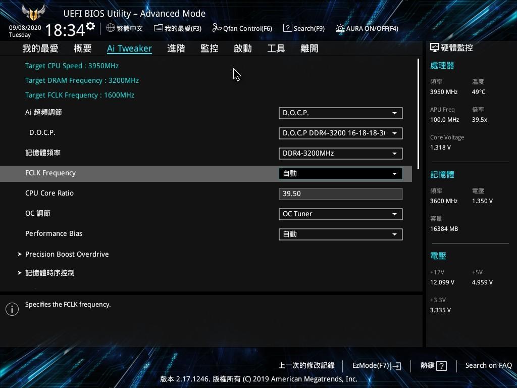Click 熱鍵 hot keys button
517x388 pixels.
click(x=434, y=366)
